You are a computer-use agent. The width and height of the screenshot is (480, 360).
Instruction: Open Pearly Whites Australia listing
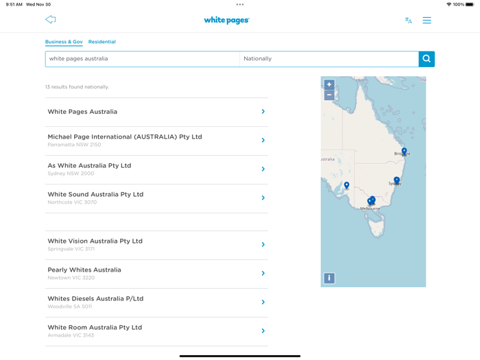point(156,274)
